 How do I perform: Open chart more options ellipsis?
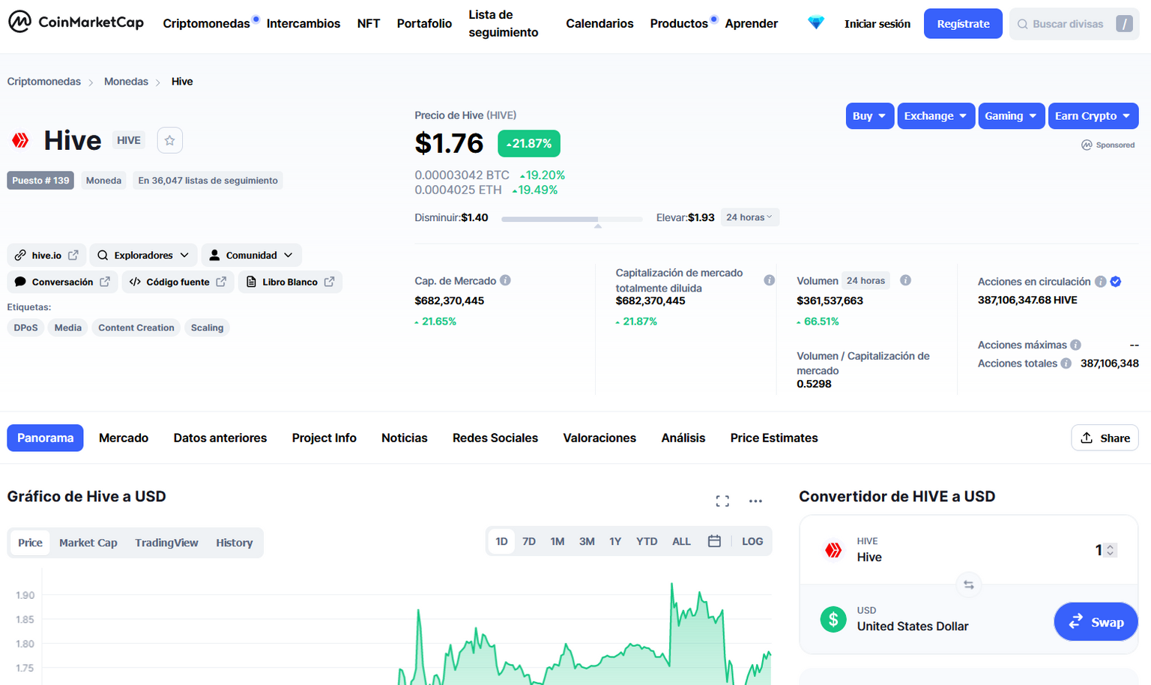coord(755,501)
